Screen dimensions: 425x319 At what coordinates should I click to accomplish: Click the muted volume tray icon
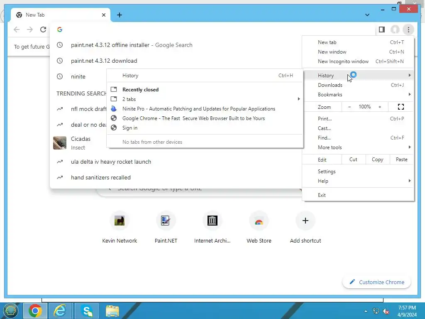386,311
